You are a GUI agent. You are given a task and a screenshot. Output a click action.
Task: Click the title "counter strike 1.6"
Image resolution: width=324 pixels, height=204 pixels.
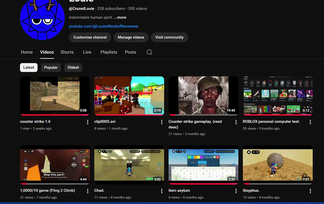(x=35, y=122)
